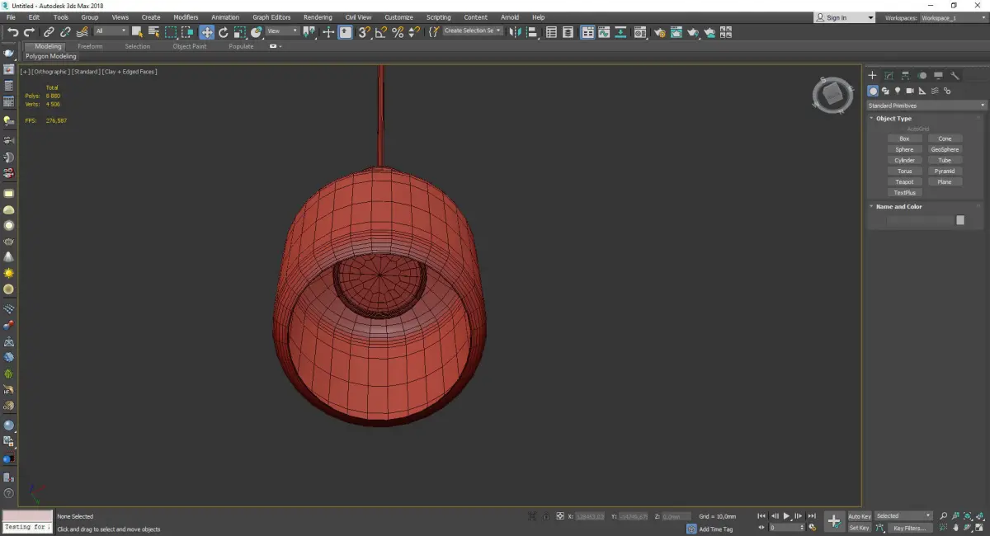This screenshot has width=990, height=536.
Task: Click the Key Filters button
Action: pos(909,528)
